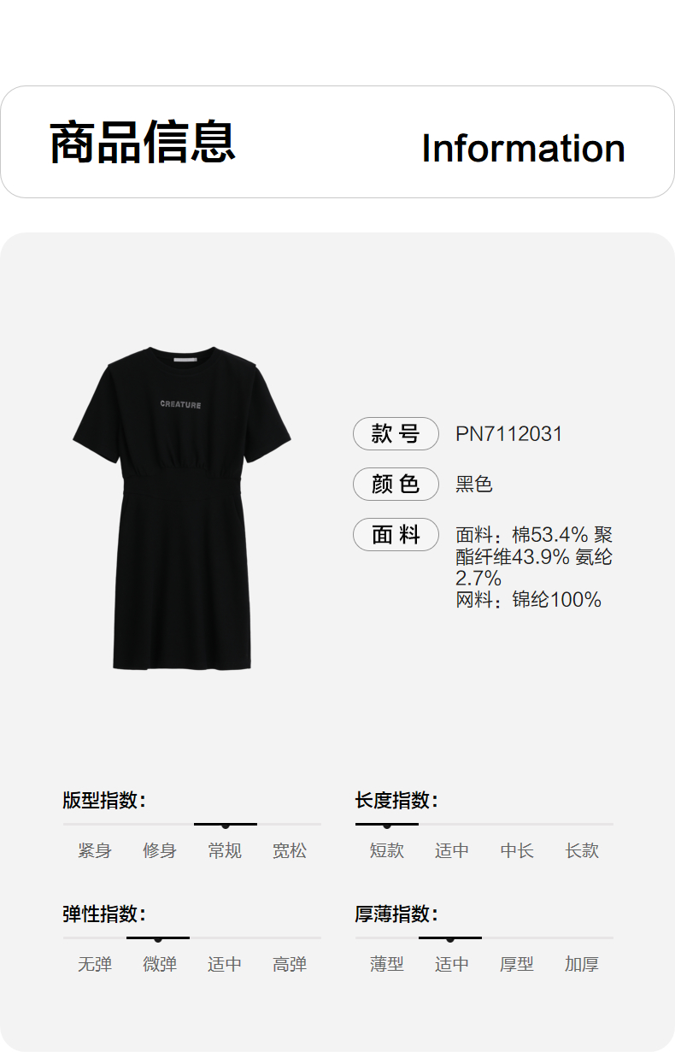Image resolution: width=675 pixels, height=1052 pixels.
Task: Choose 微弹 elasticity option
Action: 160,965
